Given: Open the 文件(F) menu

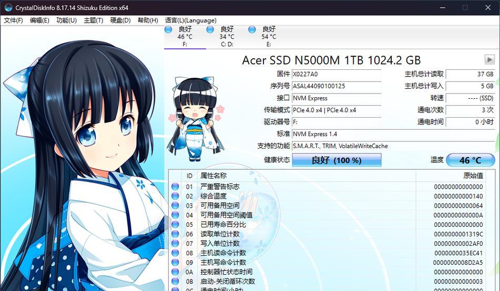Looking at the screenshot, I should click(x=13, y=20).
